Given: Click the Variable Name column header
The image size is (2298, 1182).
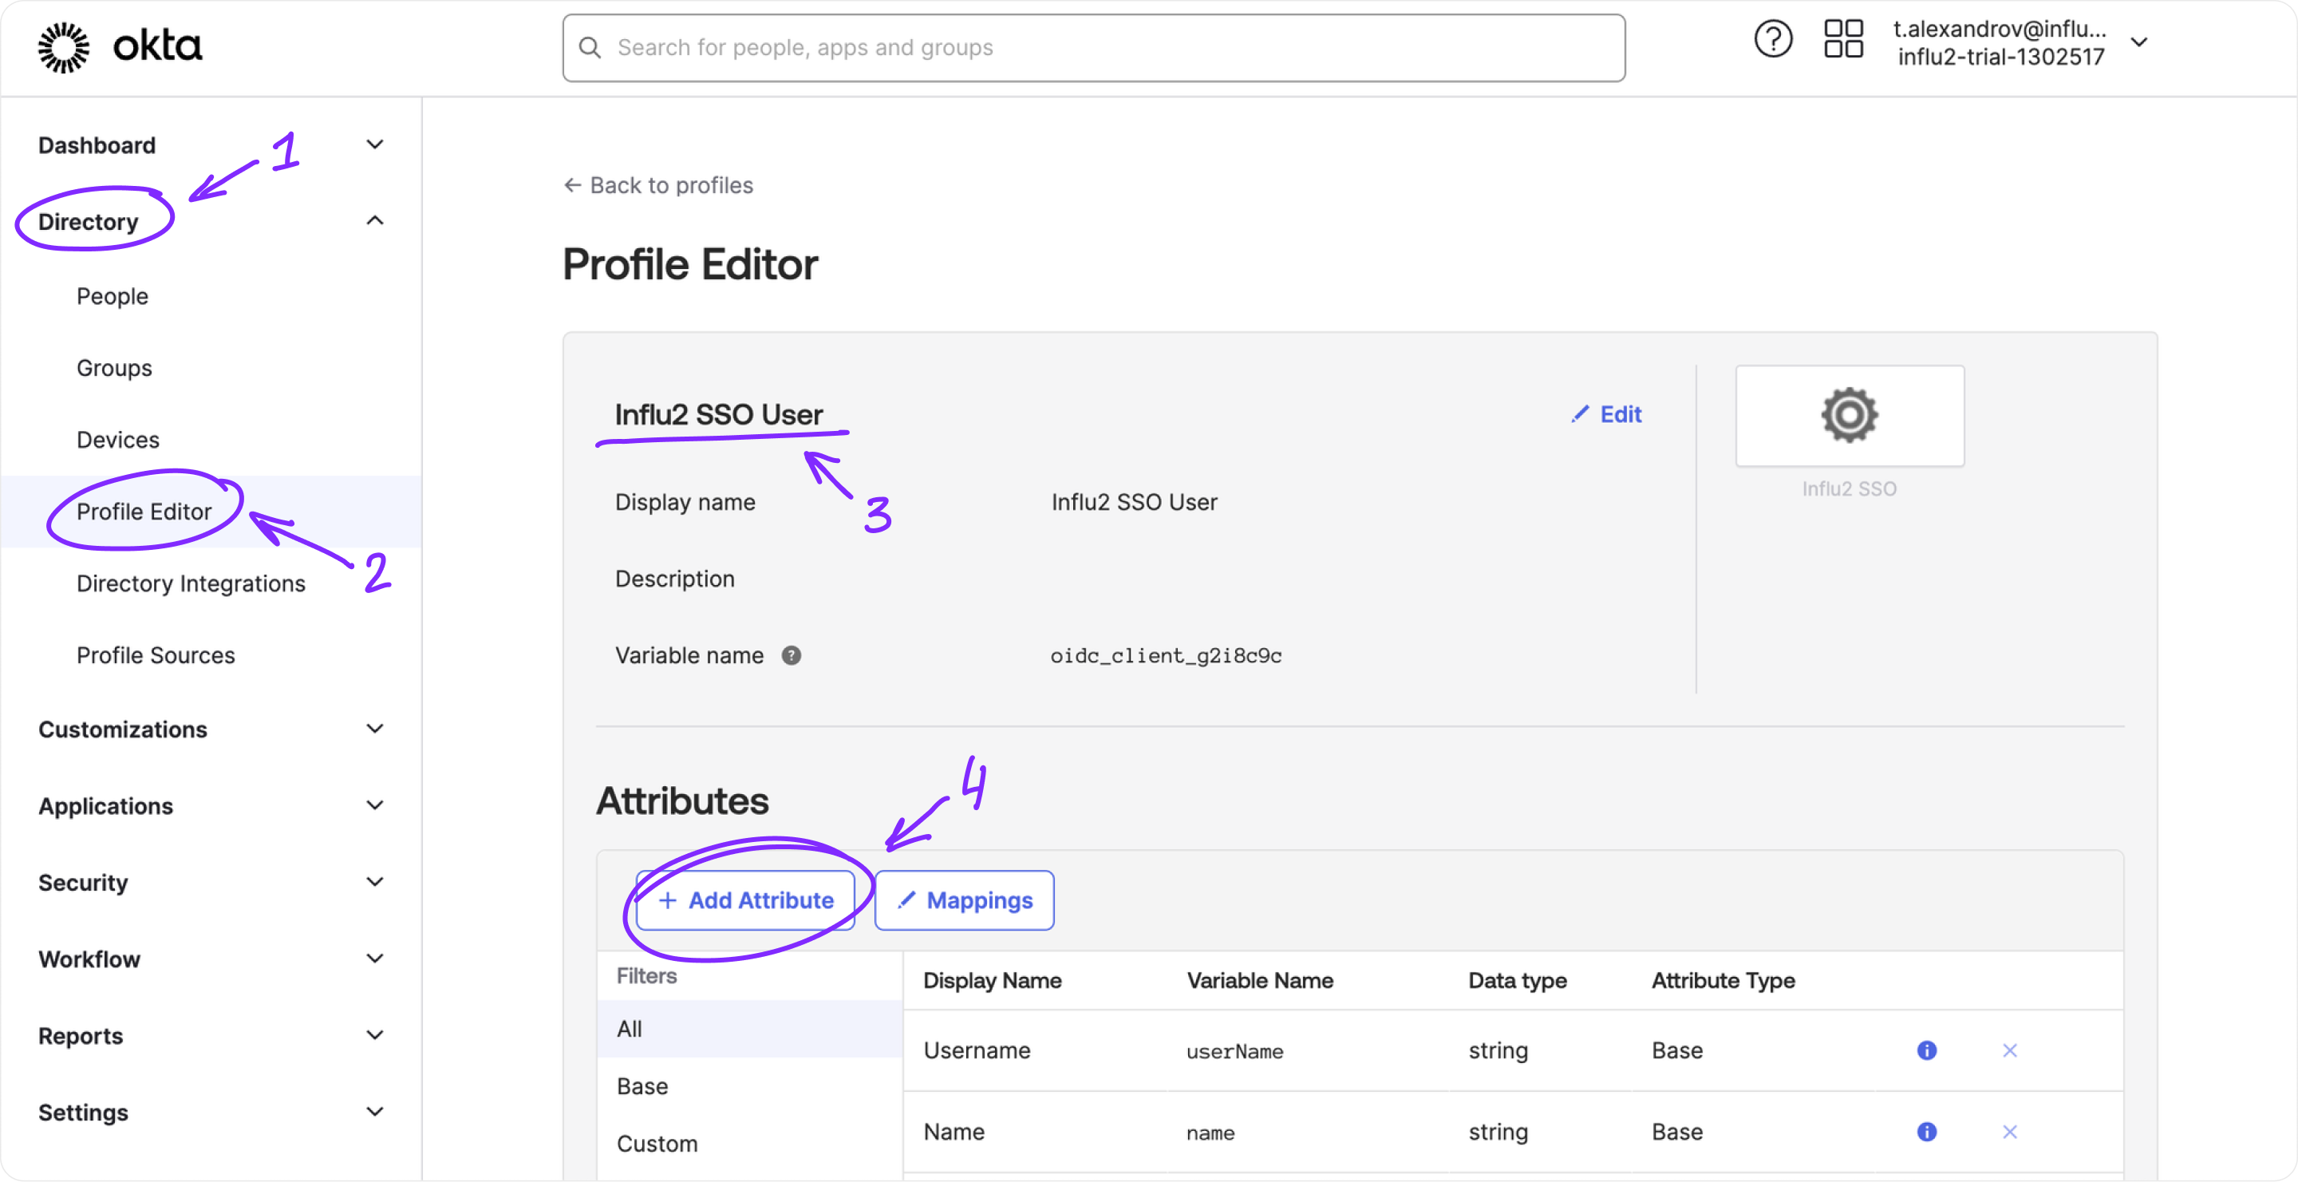Looking at the screenshot, I should point(1260,980).
